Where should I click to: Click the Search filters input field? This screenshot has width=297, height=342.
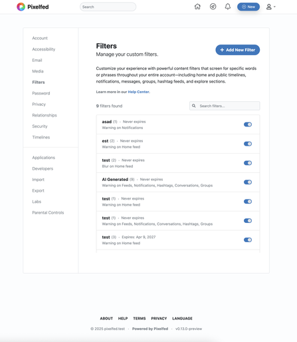(x=225, y=106)
